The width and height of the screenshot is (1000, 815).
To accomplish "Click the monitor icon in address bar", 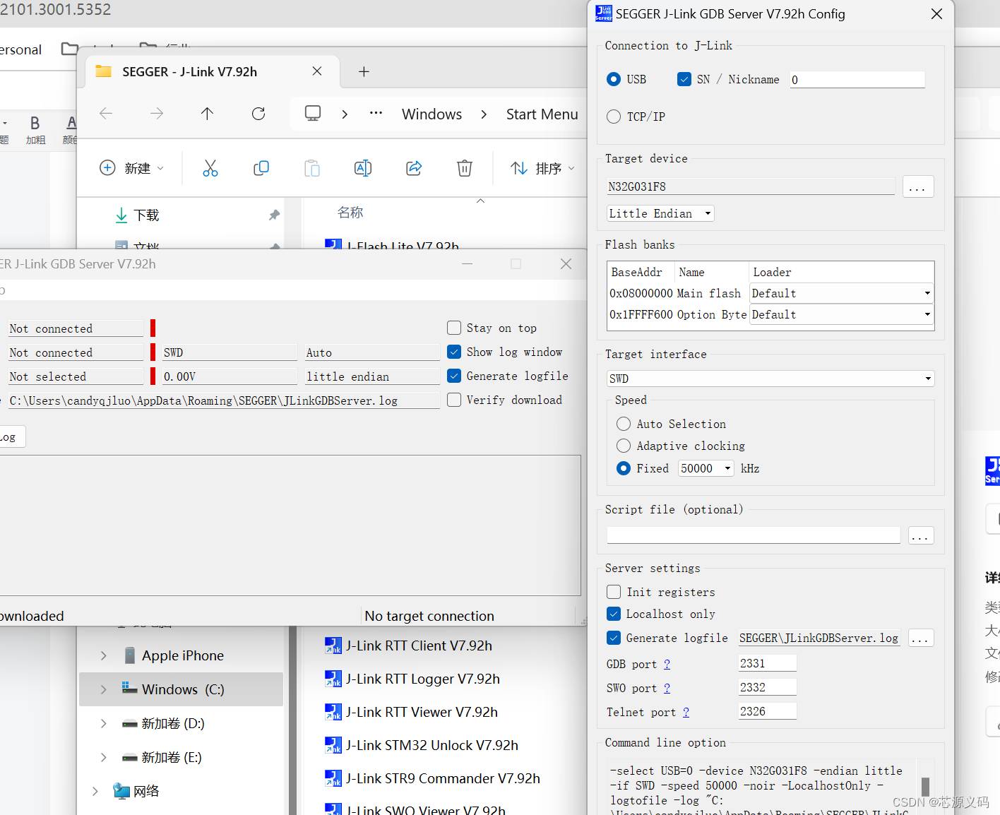I will [x=313, y=114].
